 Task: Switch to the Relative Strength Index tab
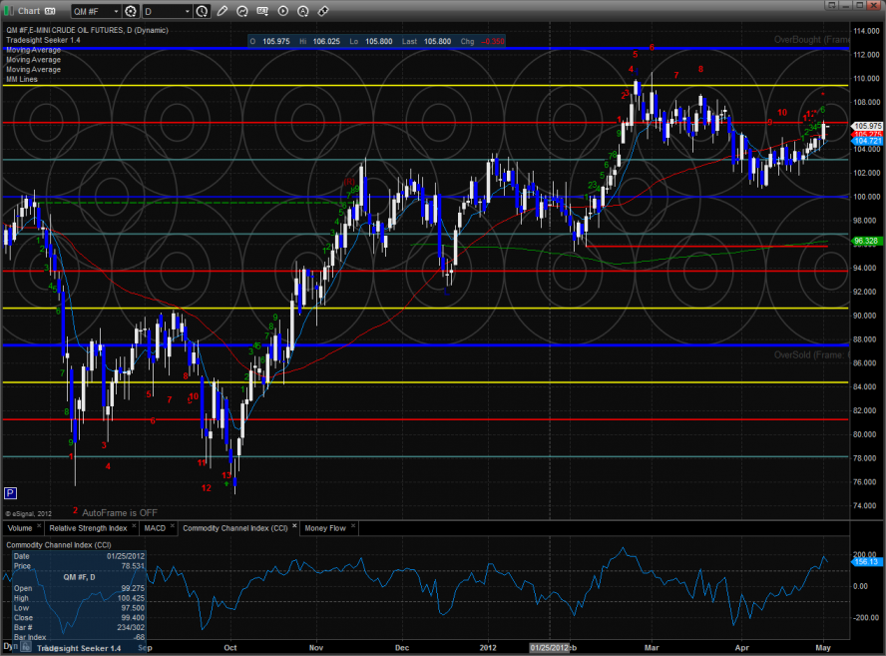89,527
